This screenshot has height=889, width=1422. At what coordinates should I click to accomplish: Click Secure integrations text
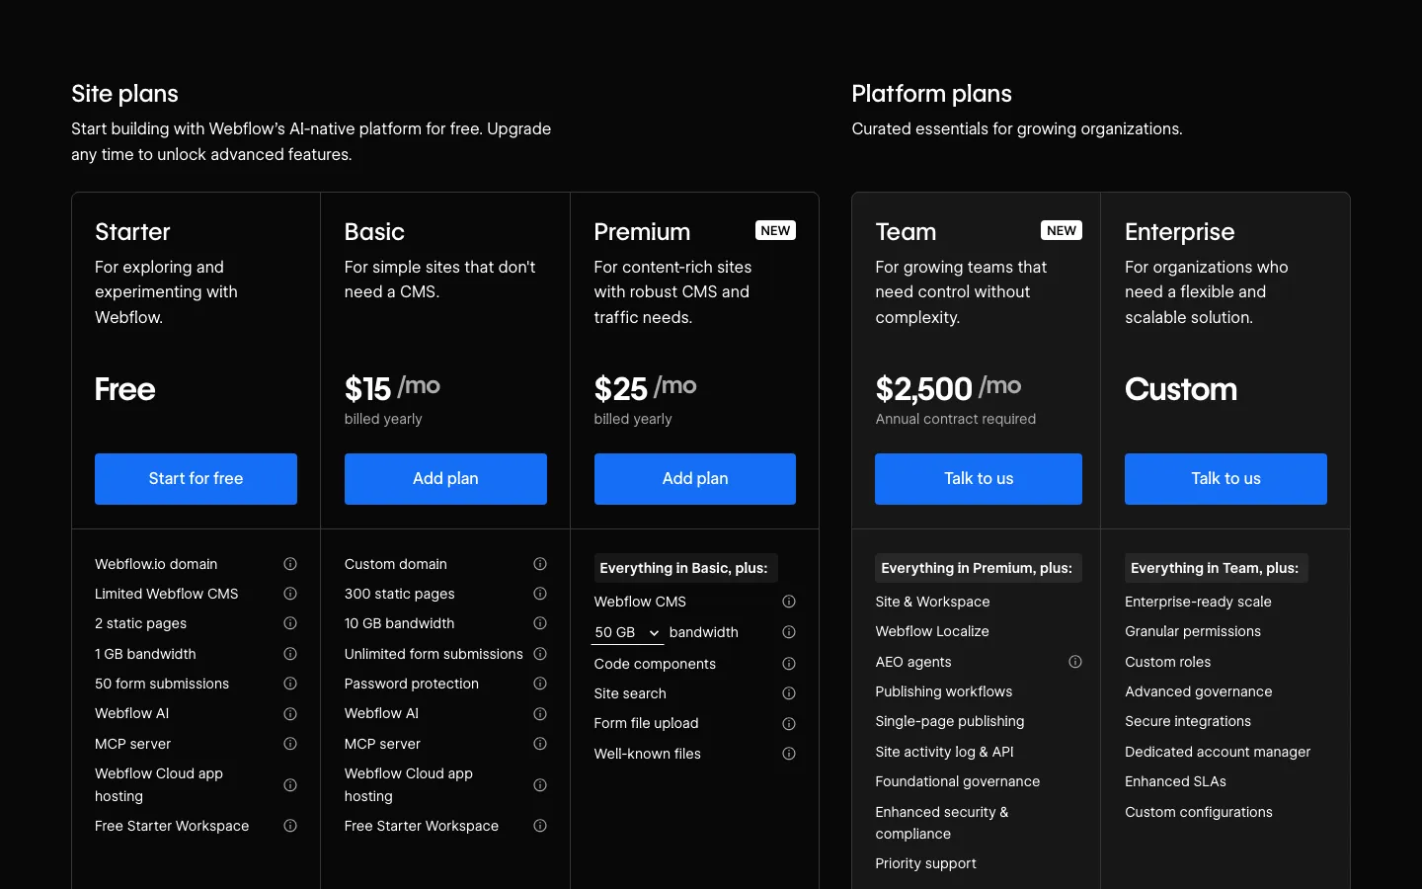point(1188,721)
